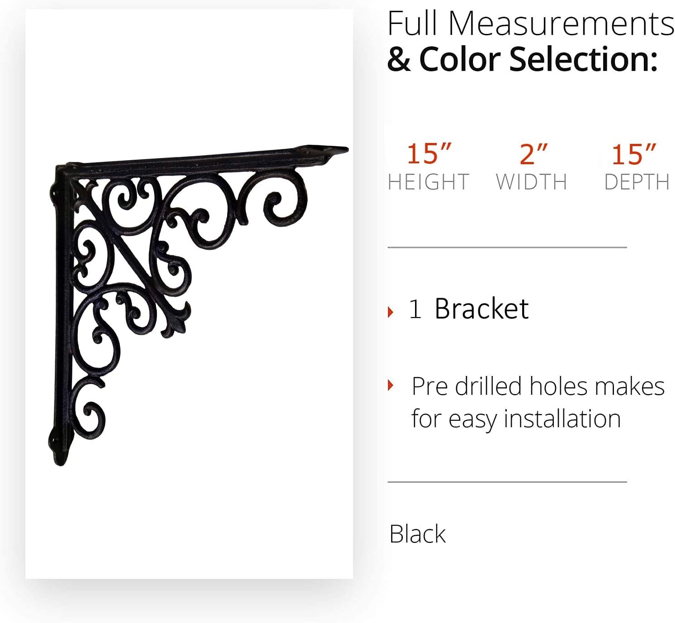
Task: Click the red 15″ value above HEIGHT
Action: click(x=429, y=154)
